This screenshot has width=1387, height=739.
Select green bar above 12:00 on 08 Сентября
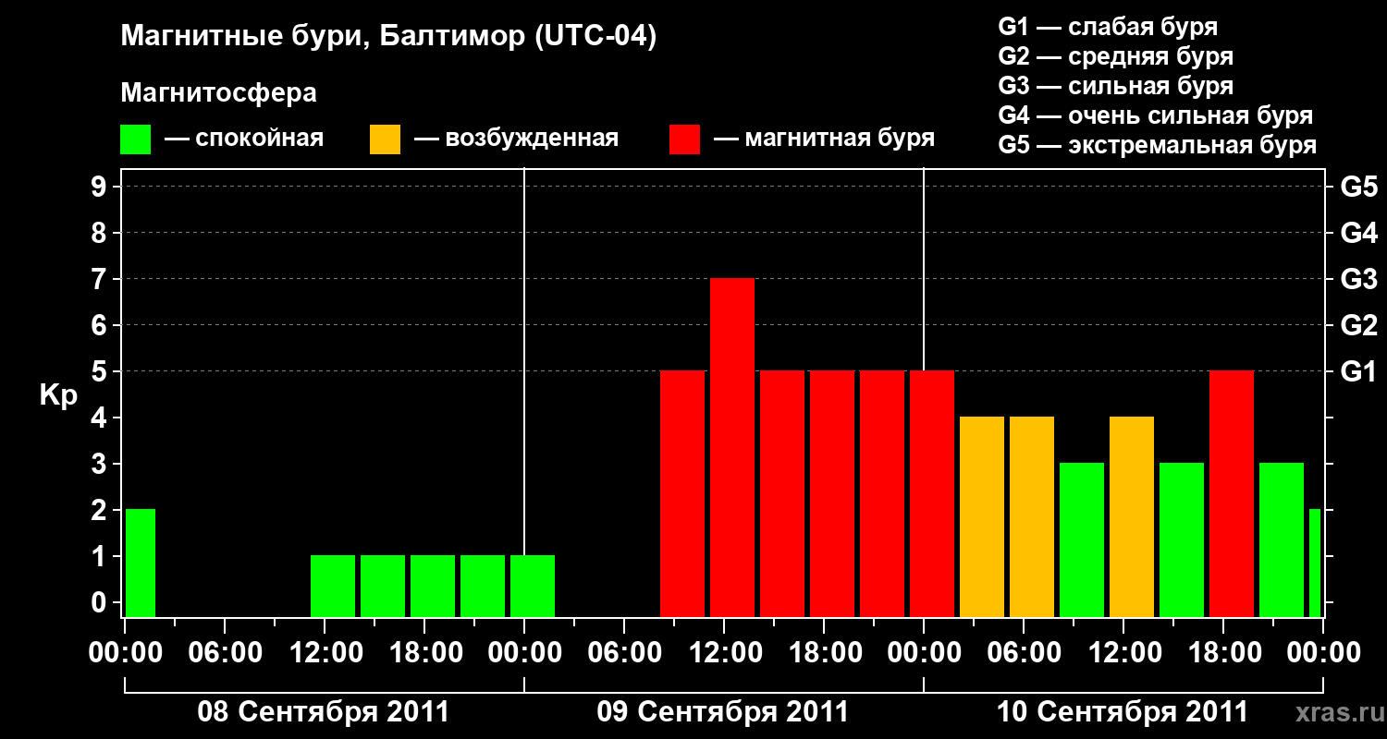pos(333,586)
